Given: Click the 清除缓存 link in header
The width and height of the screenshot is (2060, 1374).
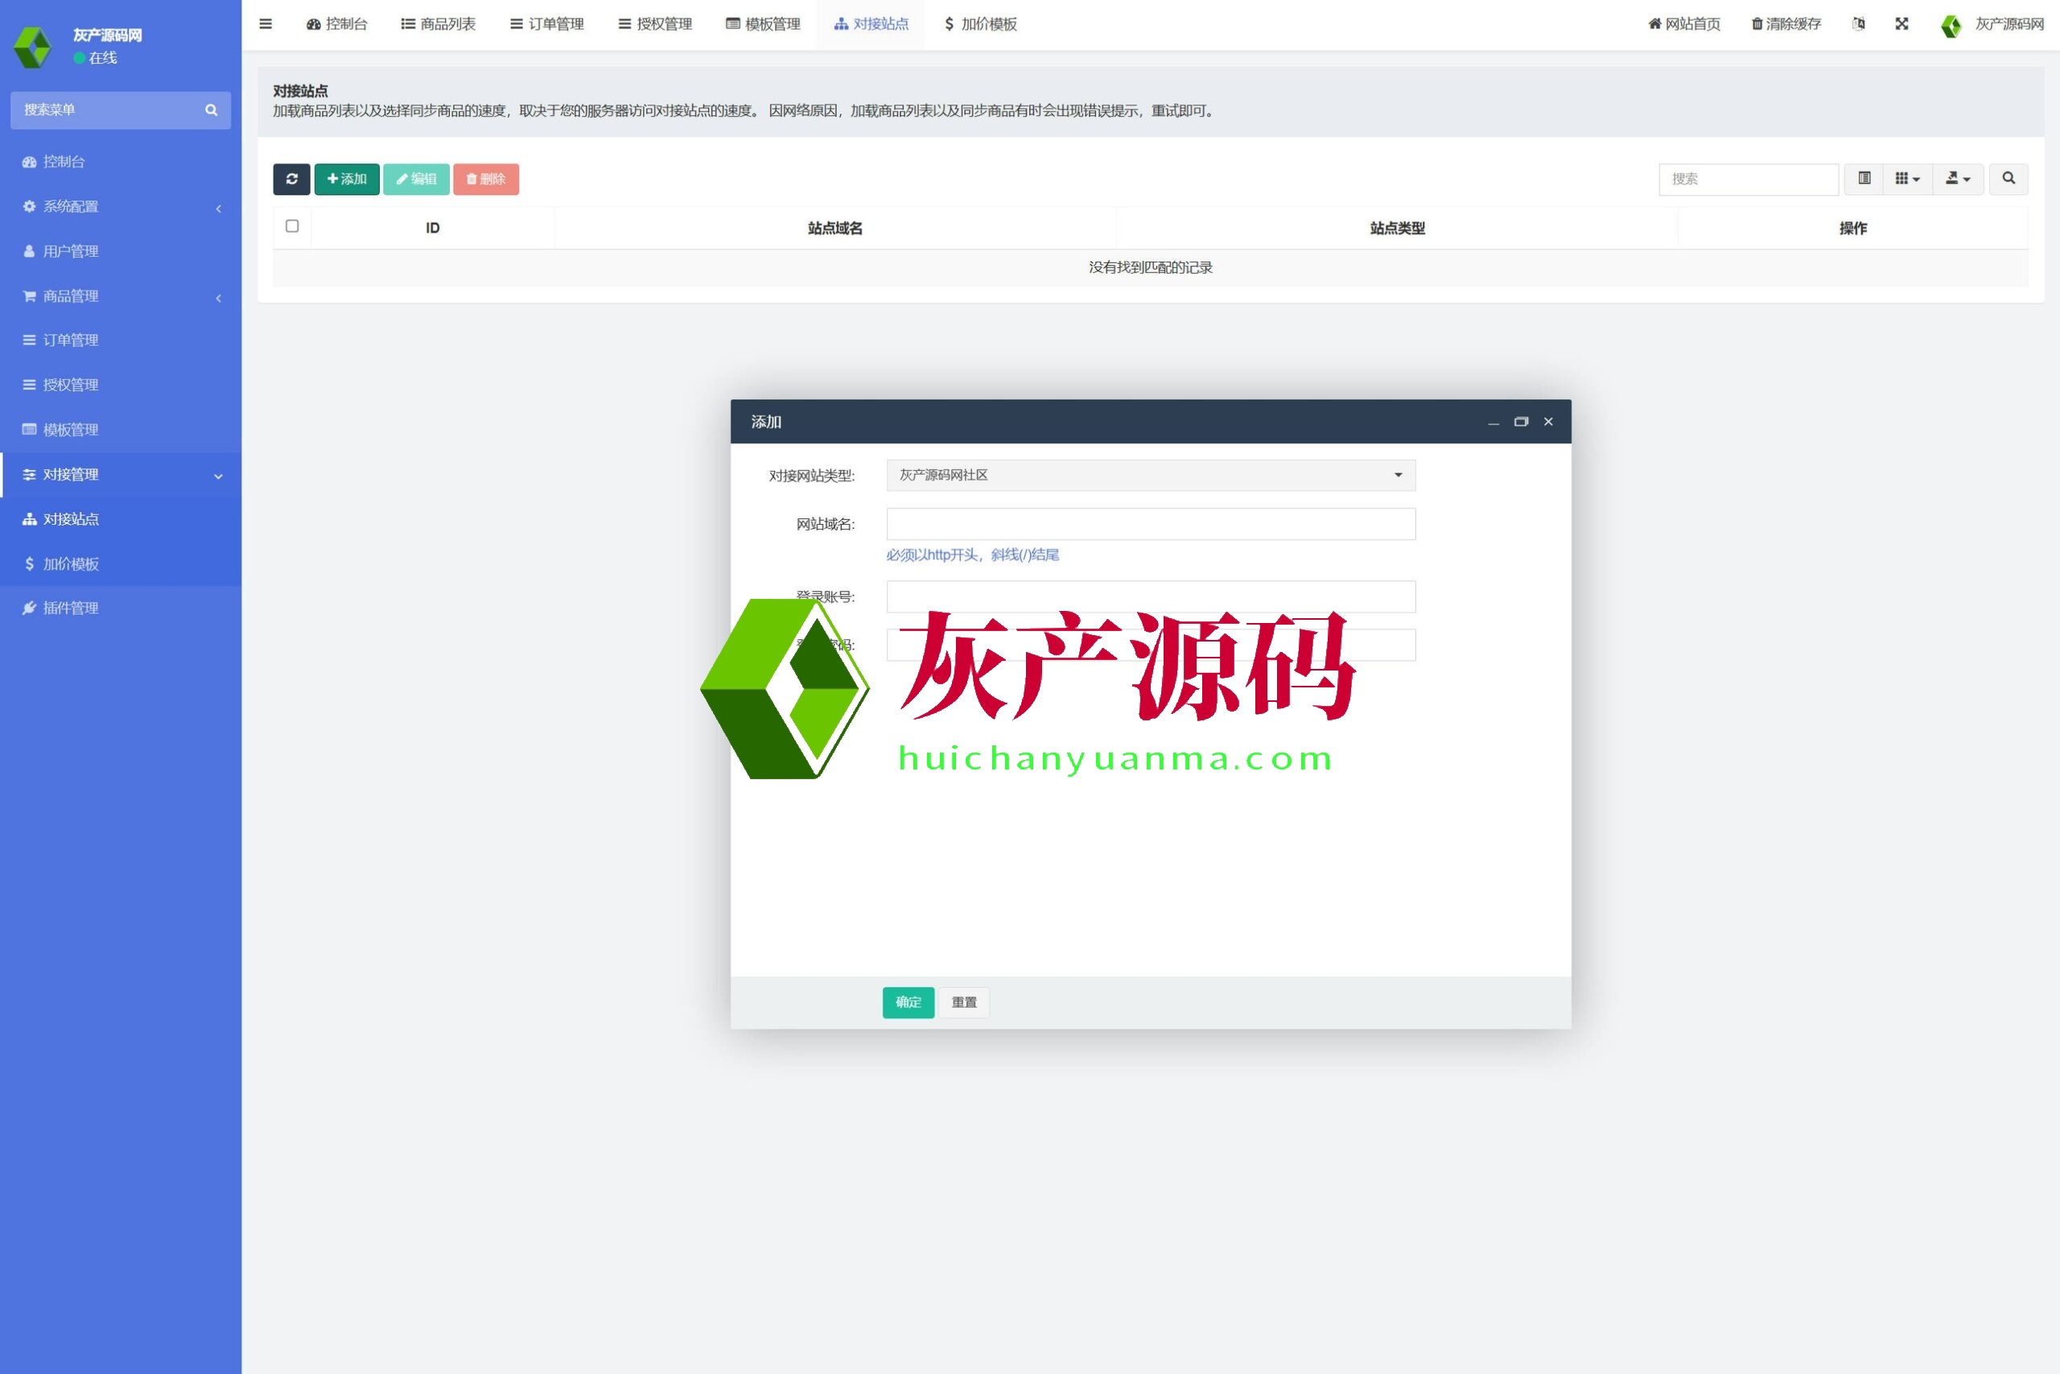Looking at the screenshot, I should [1786, 23].
